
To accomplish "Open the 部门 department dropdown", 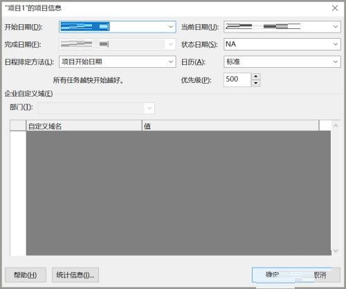I will click(x=149, y=108).
